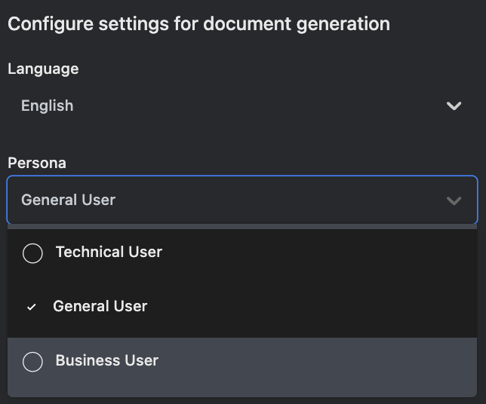Select the Business User radio circle
Viewport: 486px width, 404px height.
(32, 361)
